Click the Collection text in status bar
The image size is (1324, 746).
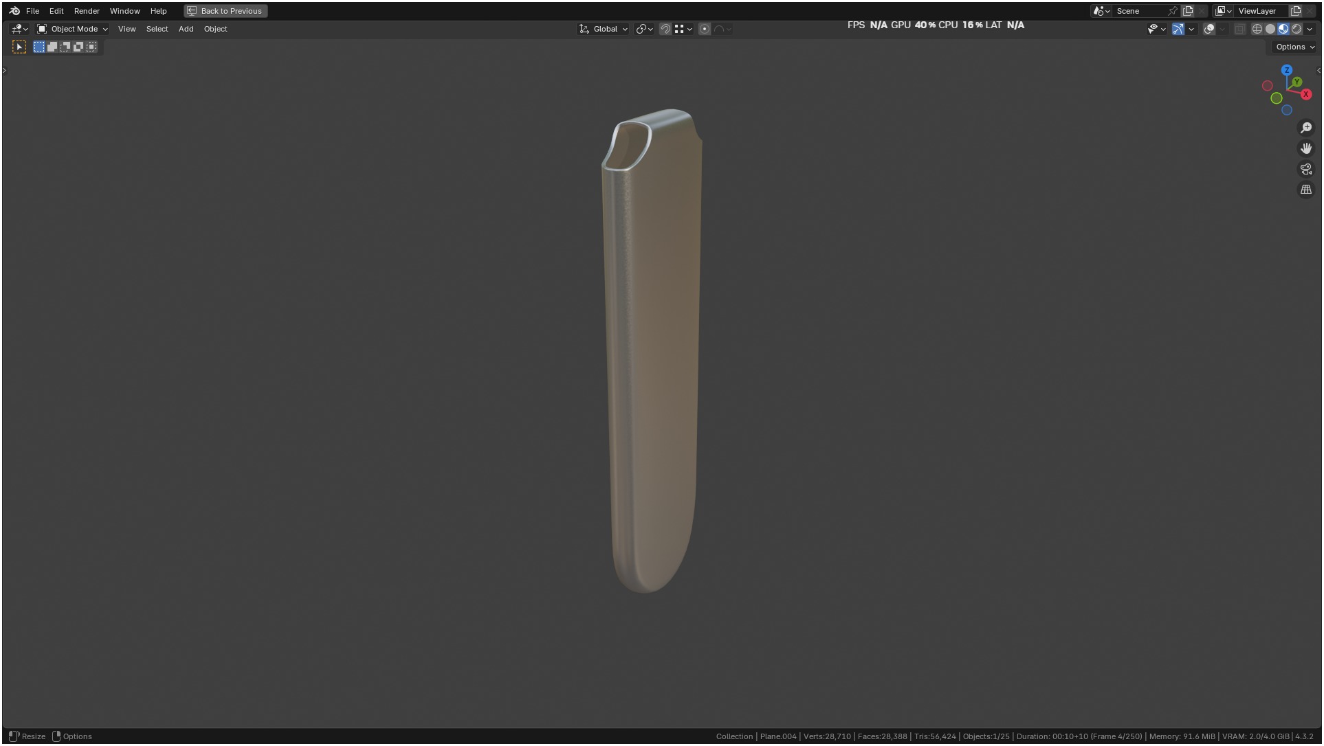tap(734, 736)
